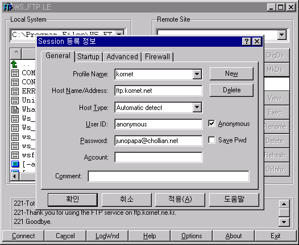Image resolution: width=299 pixels, height=245 pixels.
Task: Cancel with the 취소 button
Action: (126, 199)
